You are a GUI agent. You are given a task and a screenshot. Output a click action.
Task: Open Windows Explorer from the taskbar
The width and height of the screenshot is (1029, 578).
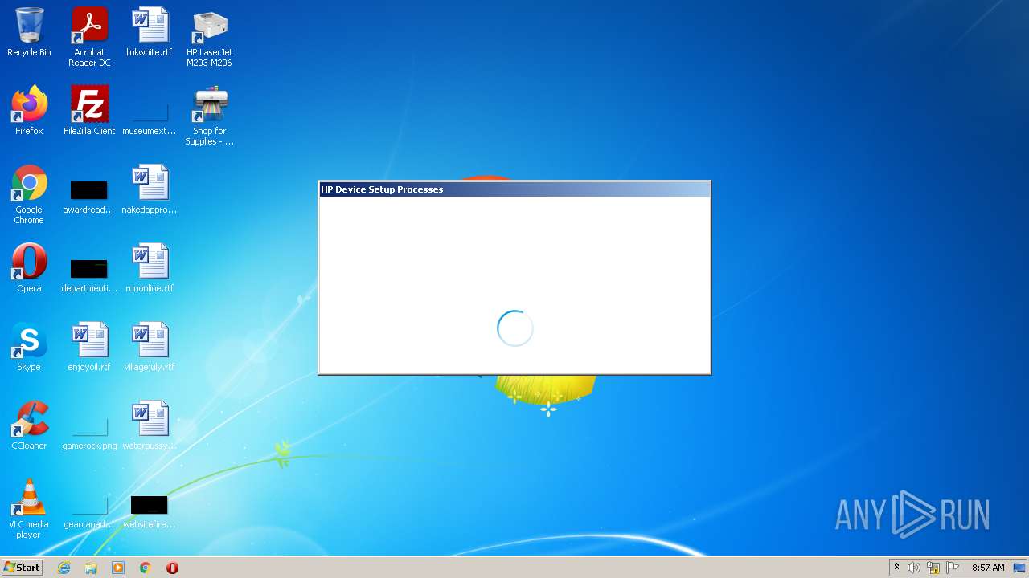[91, 568]
